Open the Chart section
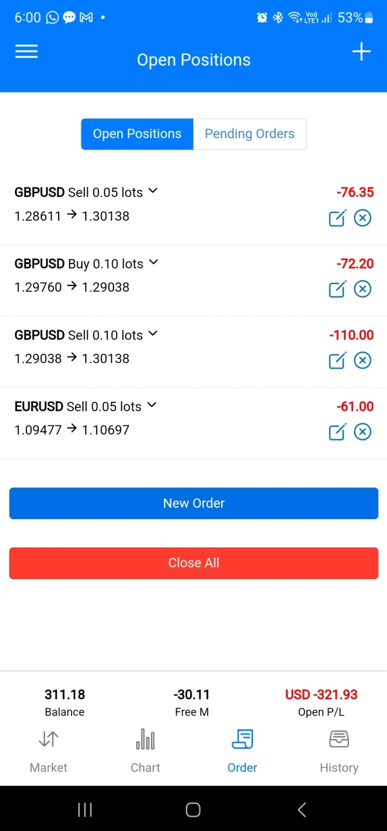Screen dimensions: 387x831 tap(145, 751)
